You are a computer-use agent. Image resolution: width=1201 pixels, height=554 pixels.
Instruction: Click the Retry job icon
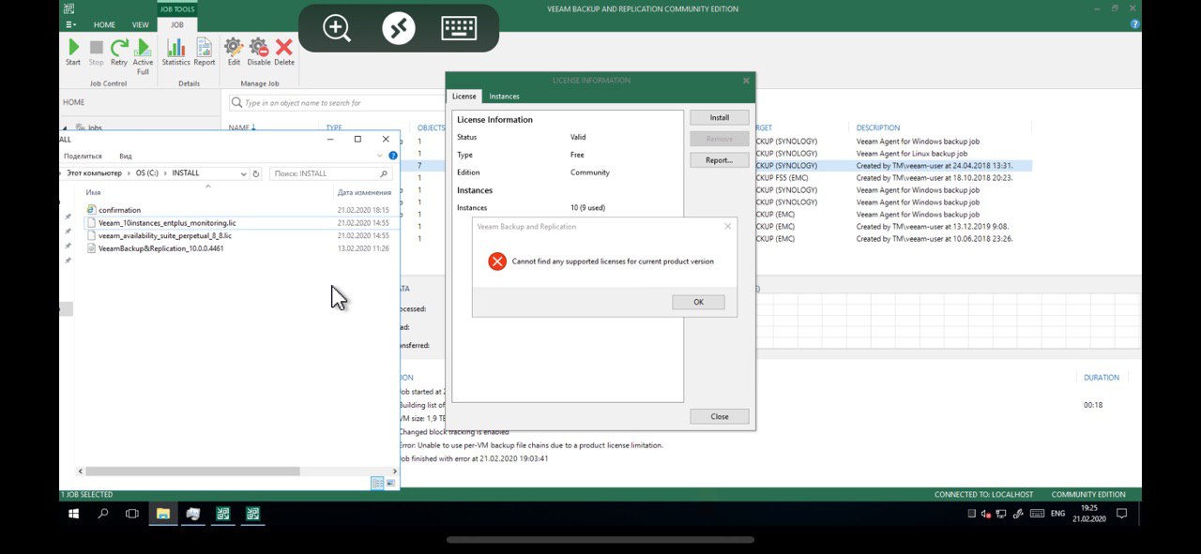[119, 49]
